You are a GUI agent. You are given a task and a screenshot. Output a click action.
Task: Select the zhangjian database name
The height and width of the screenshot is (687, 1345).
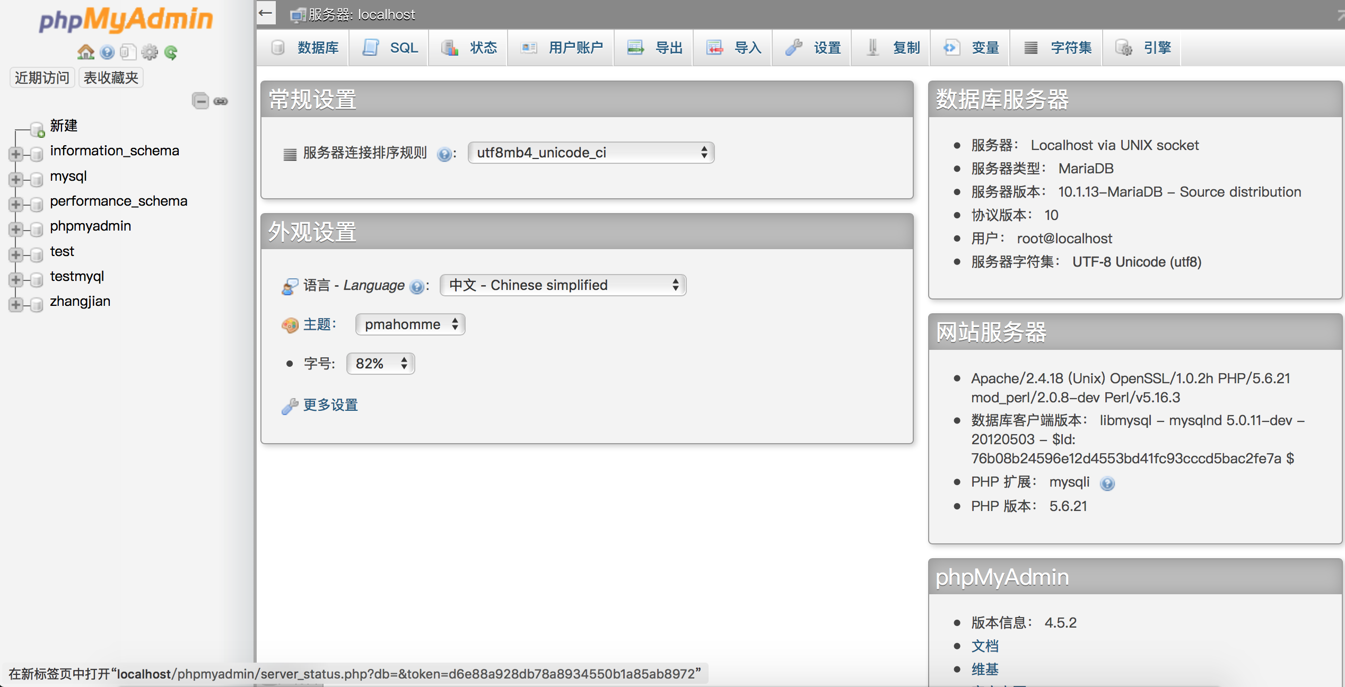point(80,301)
